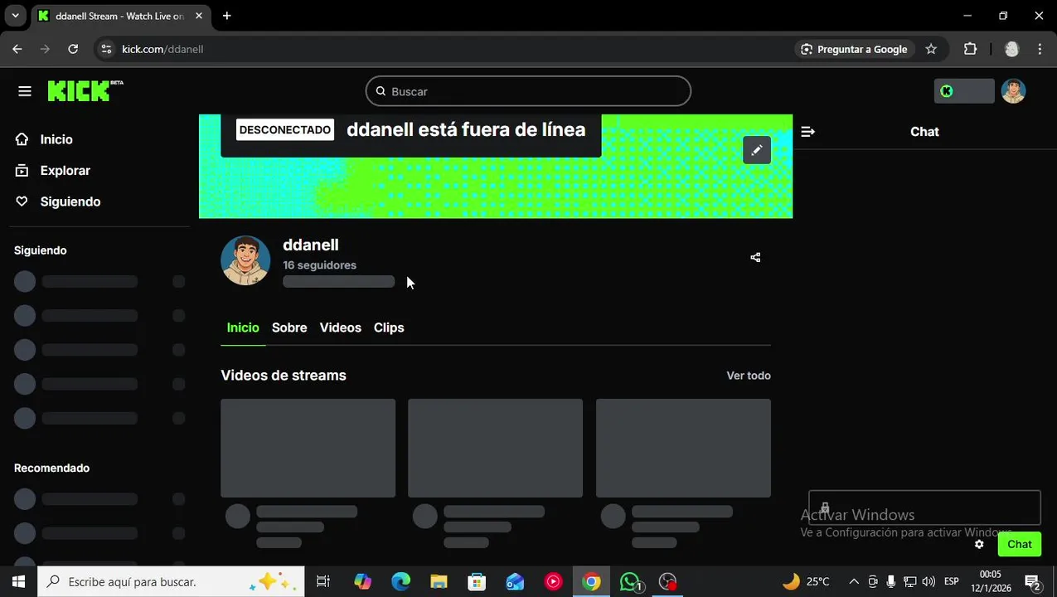Viewport: 1057px width, 597px height.
Task: Open a new browser tab
Action: click(x=226, y=16)
